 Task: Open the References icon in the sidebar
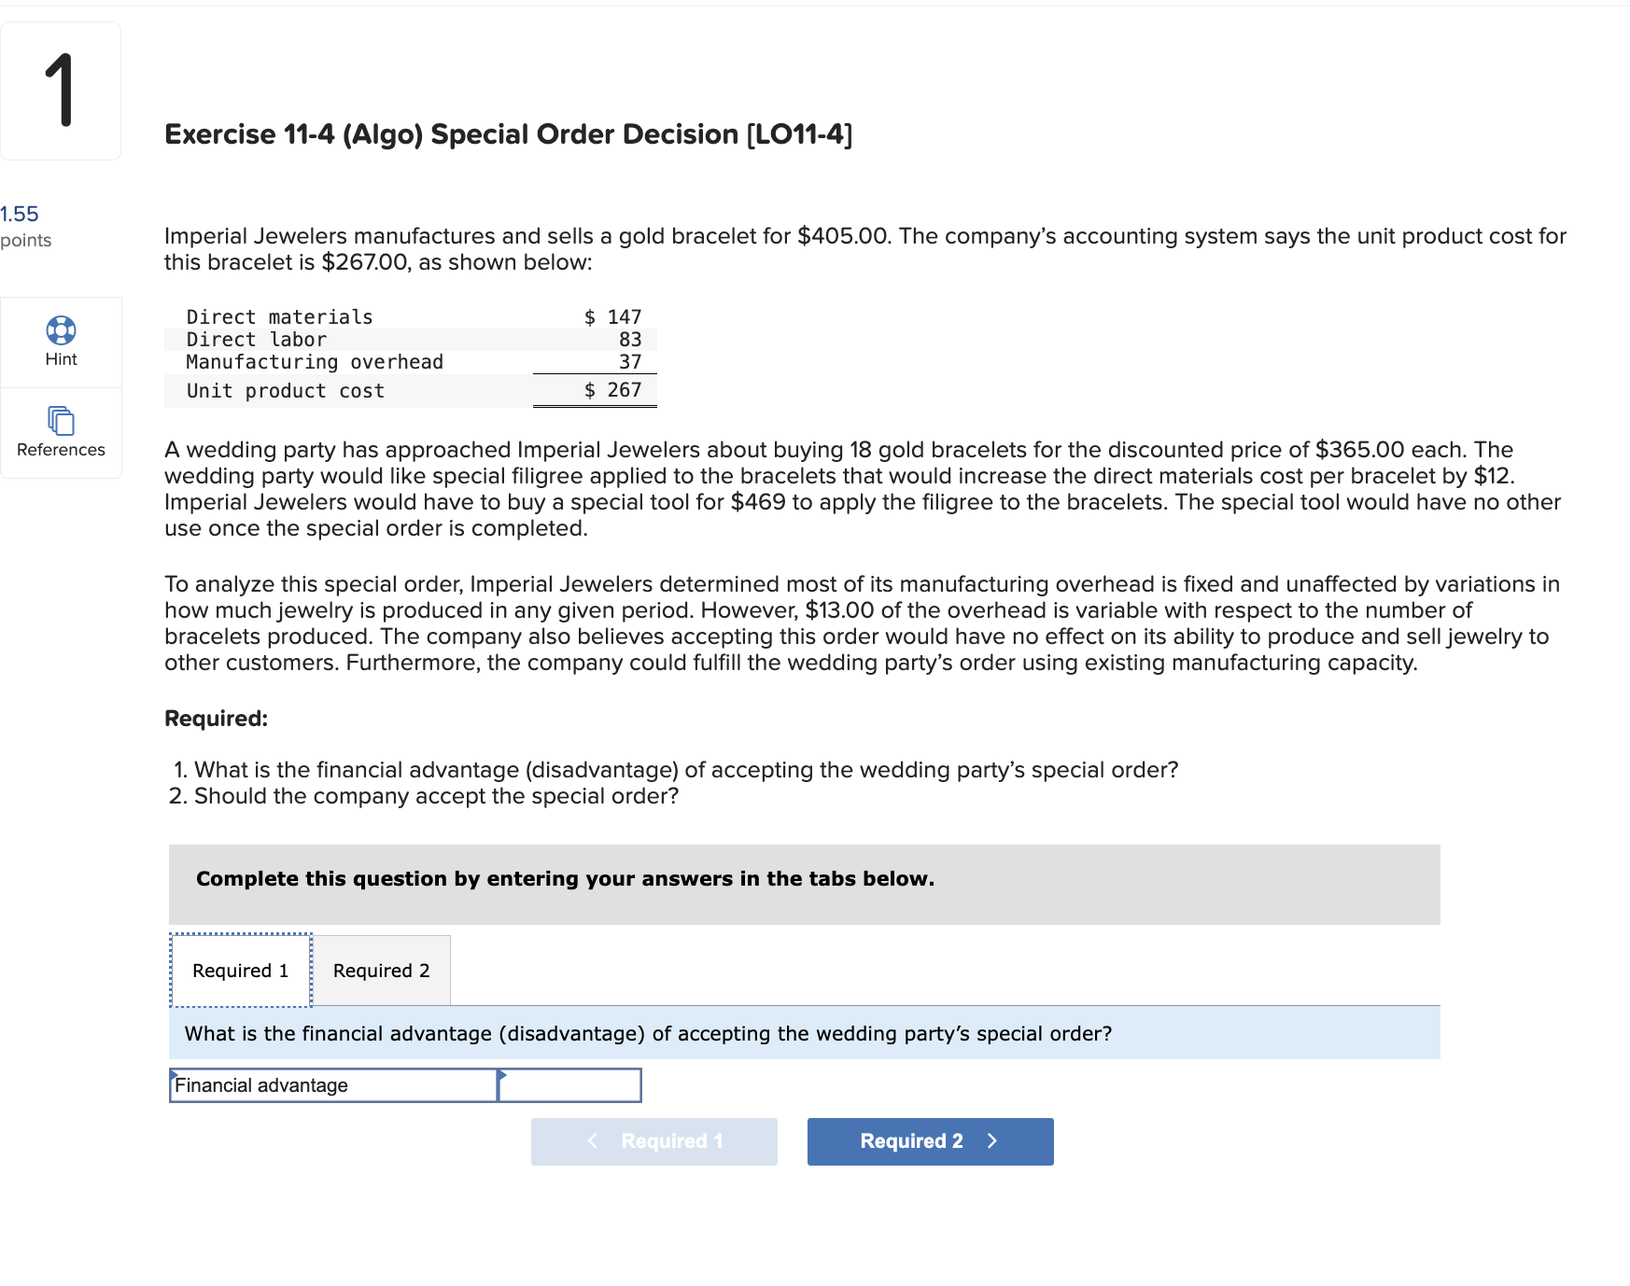[x=60, y=419]
